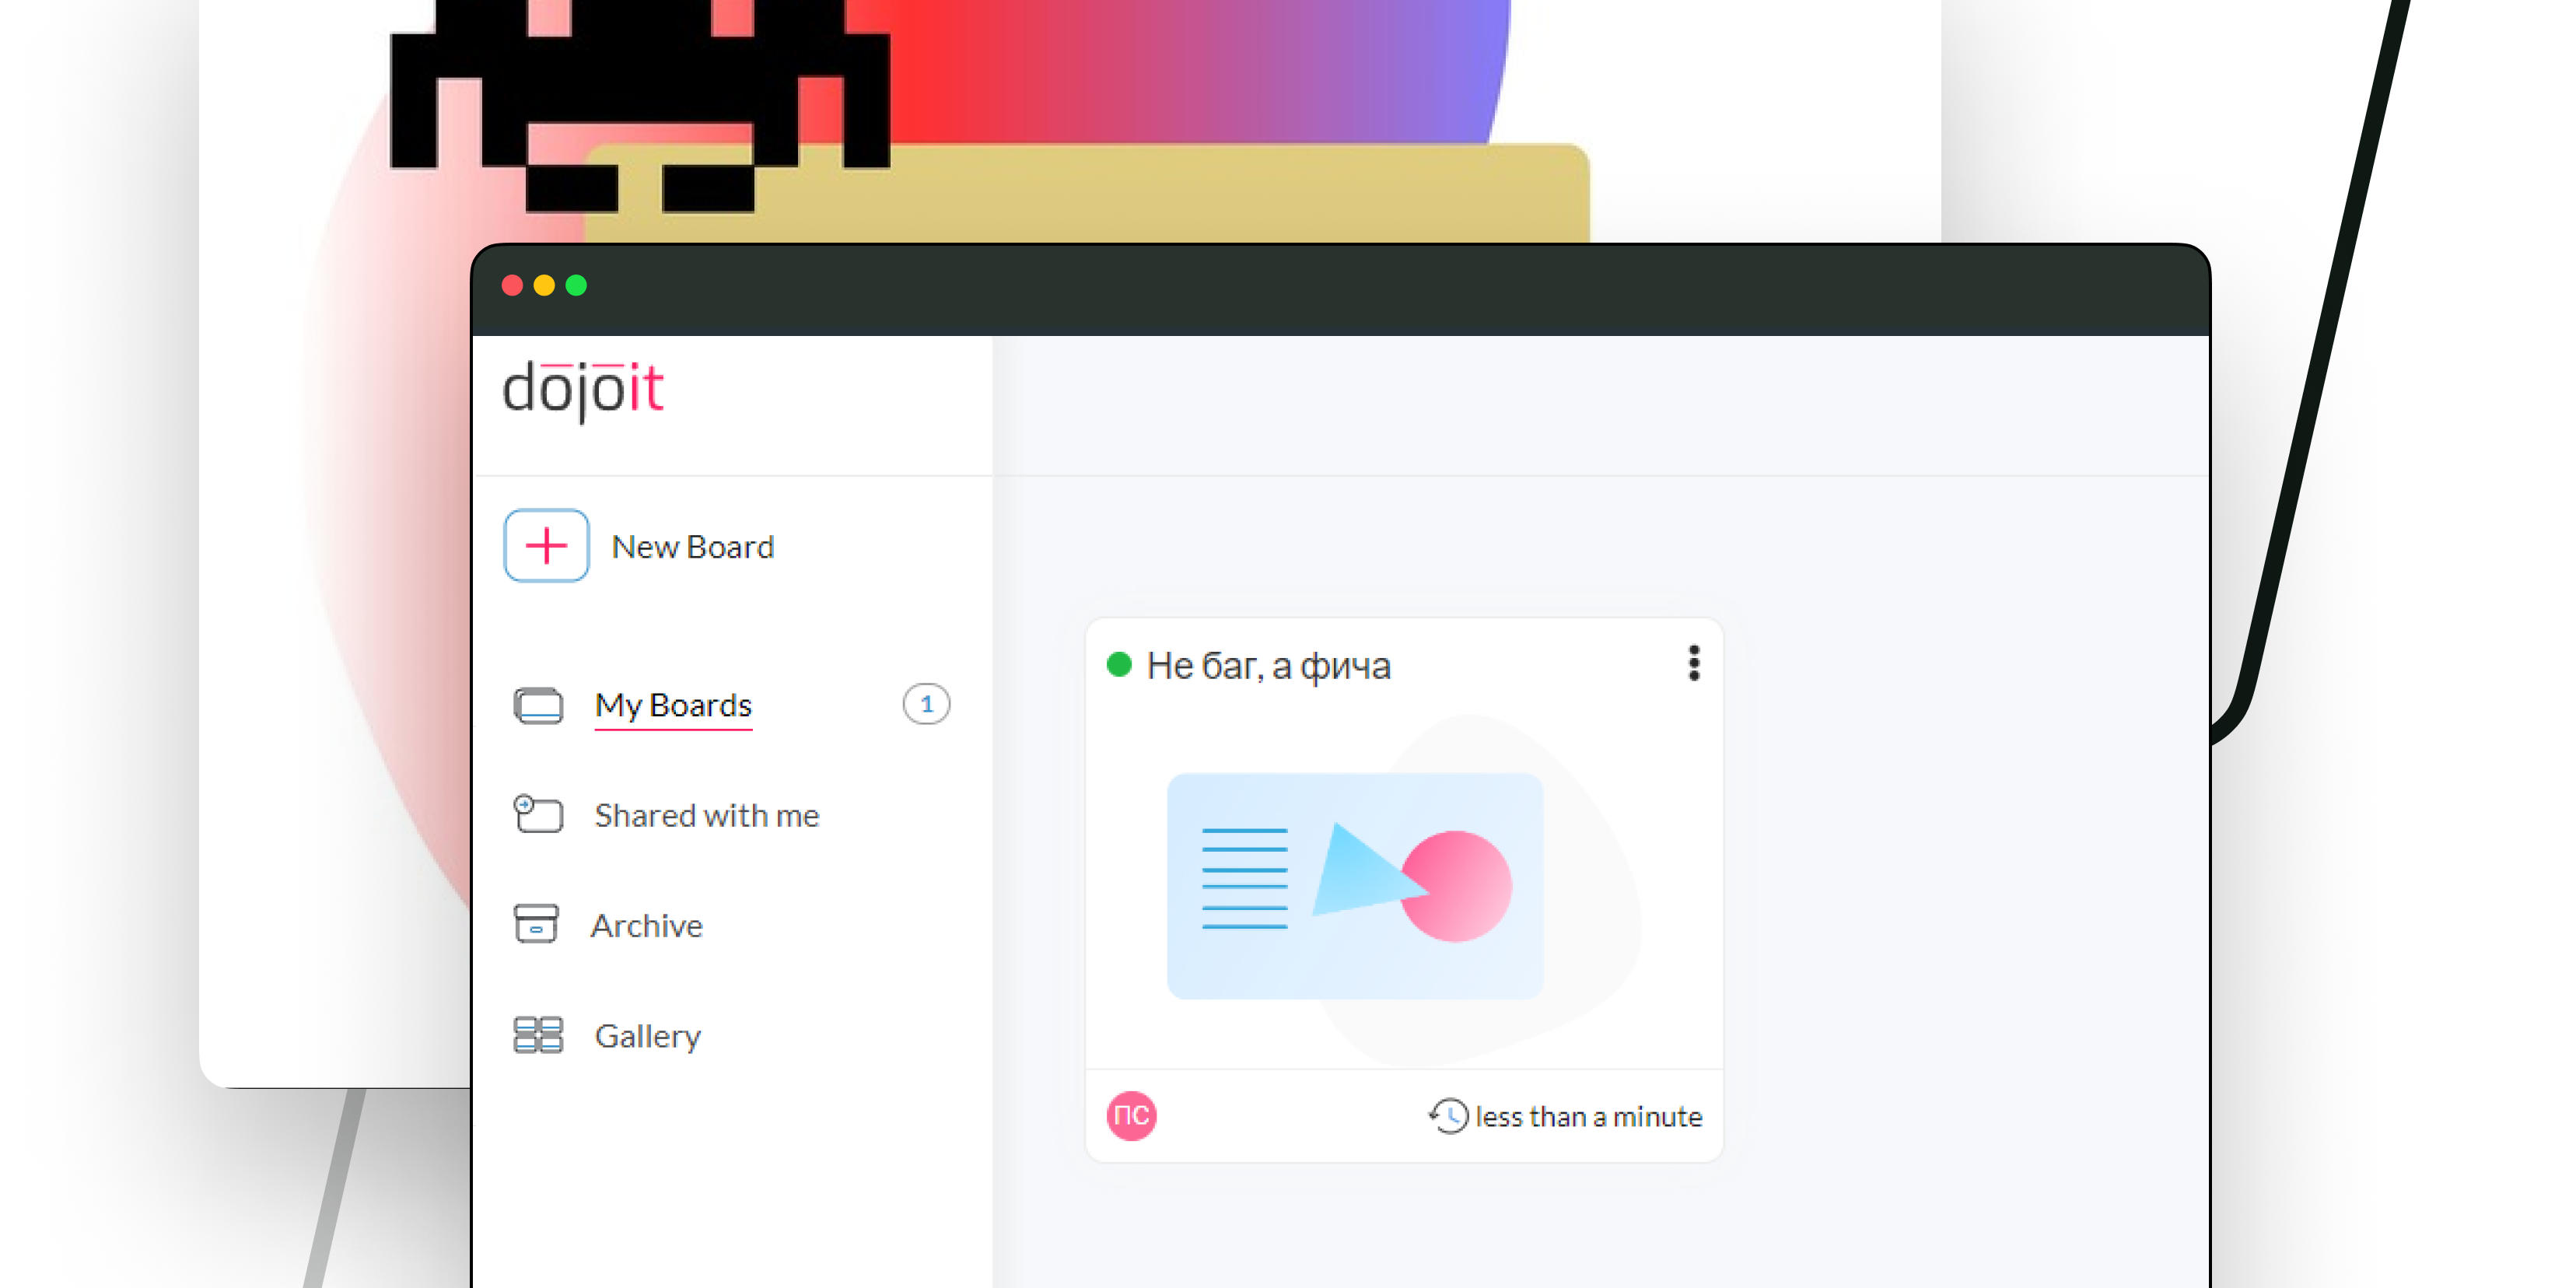Click the New Board button
Image resolution: width=2576 pixels, height=1288 pixels.
tap(646, 544)
